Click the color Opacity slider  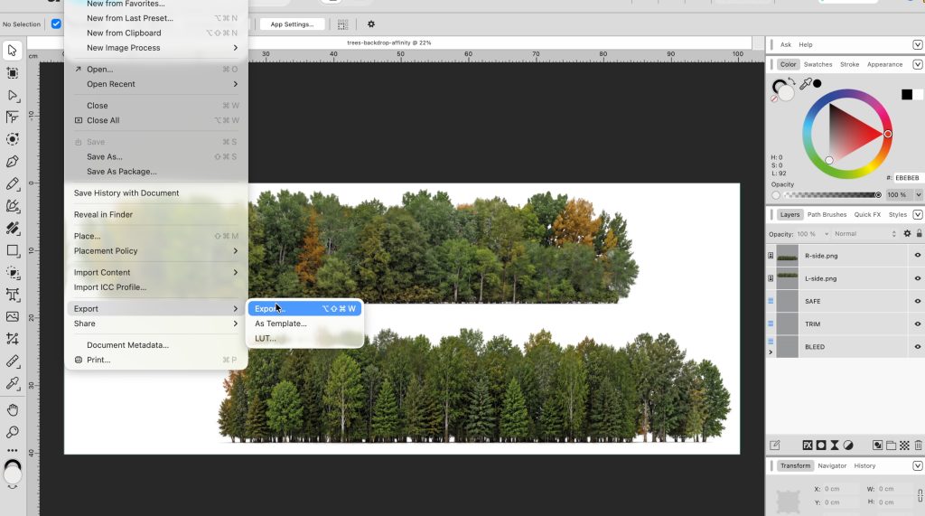coord(832,195)
